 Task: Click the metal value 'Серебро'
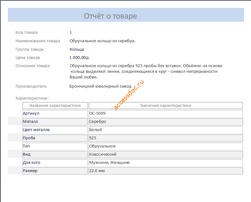click(x=166, y=122)
